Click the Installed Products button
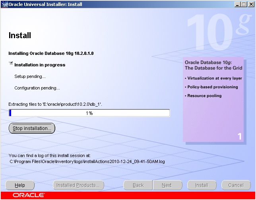This screenshot has height=200, width=256. click(78, 185)
